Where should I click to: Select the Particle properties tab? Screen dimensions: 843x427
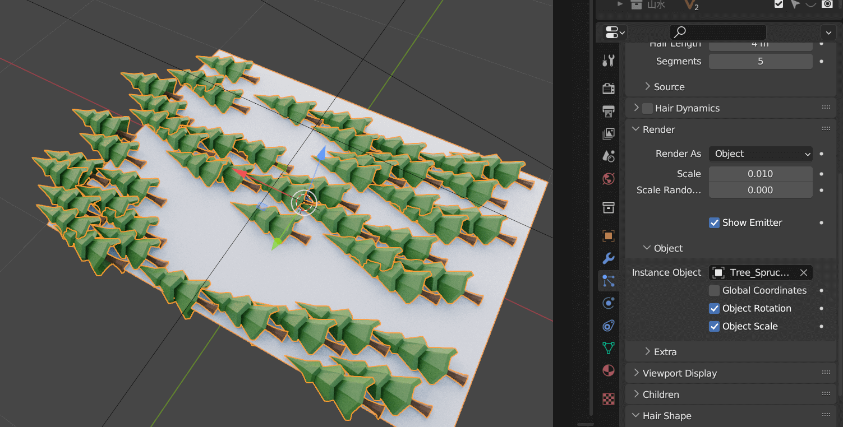pos(609,281)
